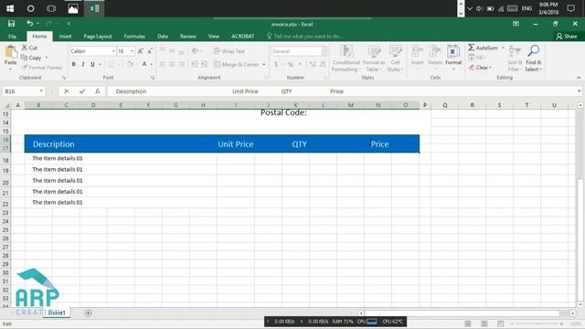Switch to the Page Layout tab
The width and height of the screenshot is (585, 329).
(98, 37)
